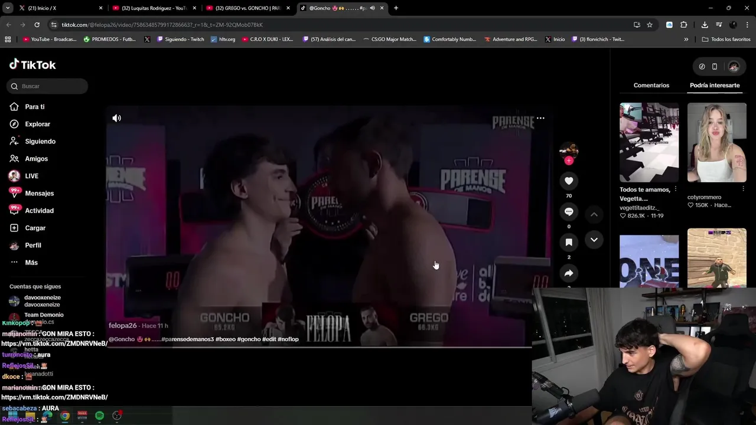Go to previous video with up chevron

point(594,214)
